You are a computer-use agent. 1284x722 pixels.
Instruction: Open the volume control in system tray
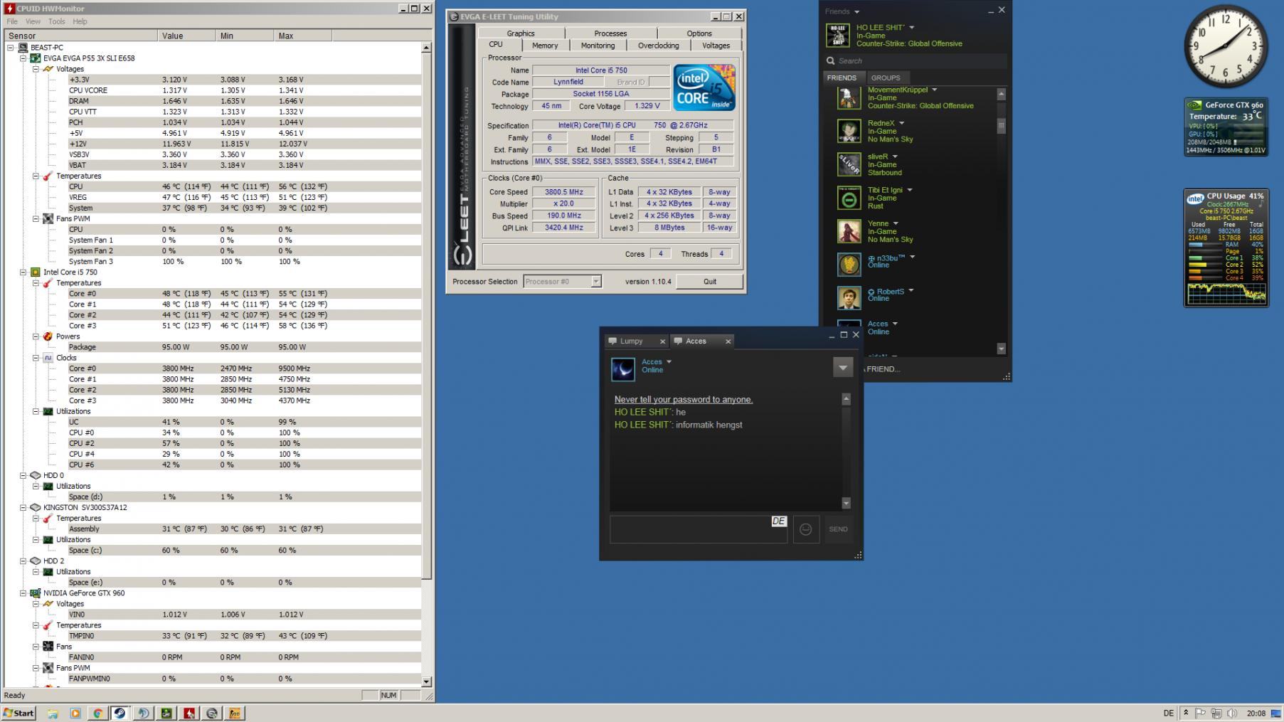(1232, 713)
